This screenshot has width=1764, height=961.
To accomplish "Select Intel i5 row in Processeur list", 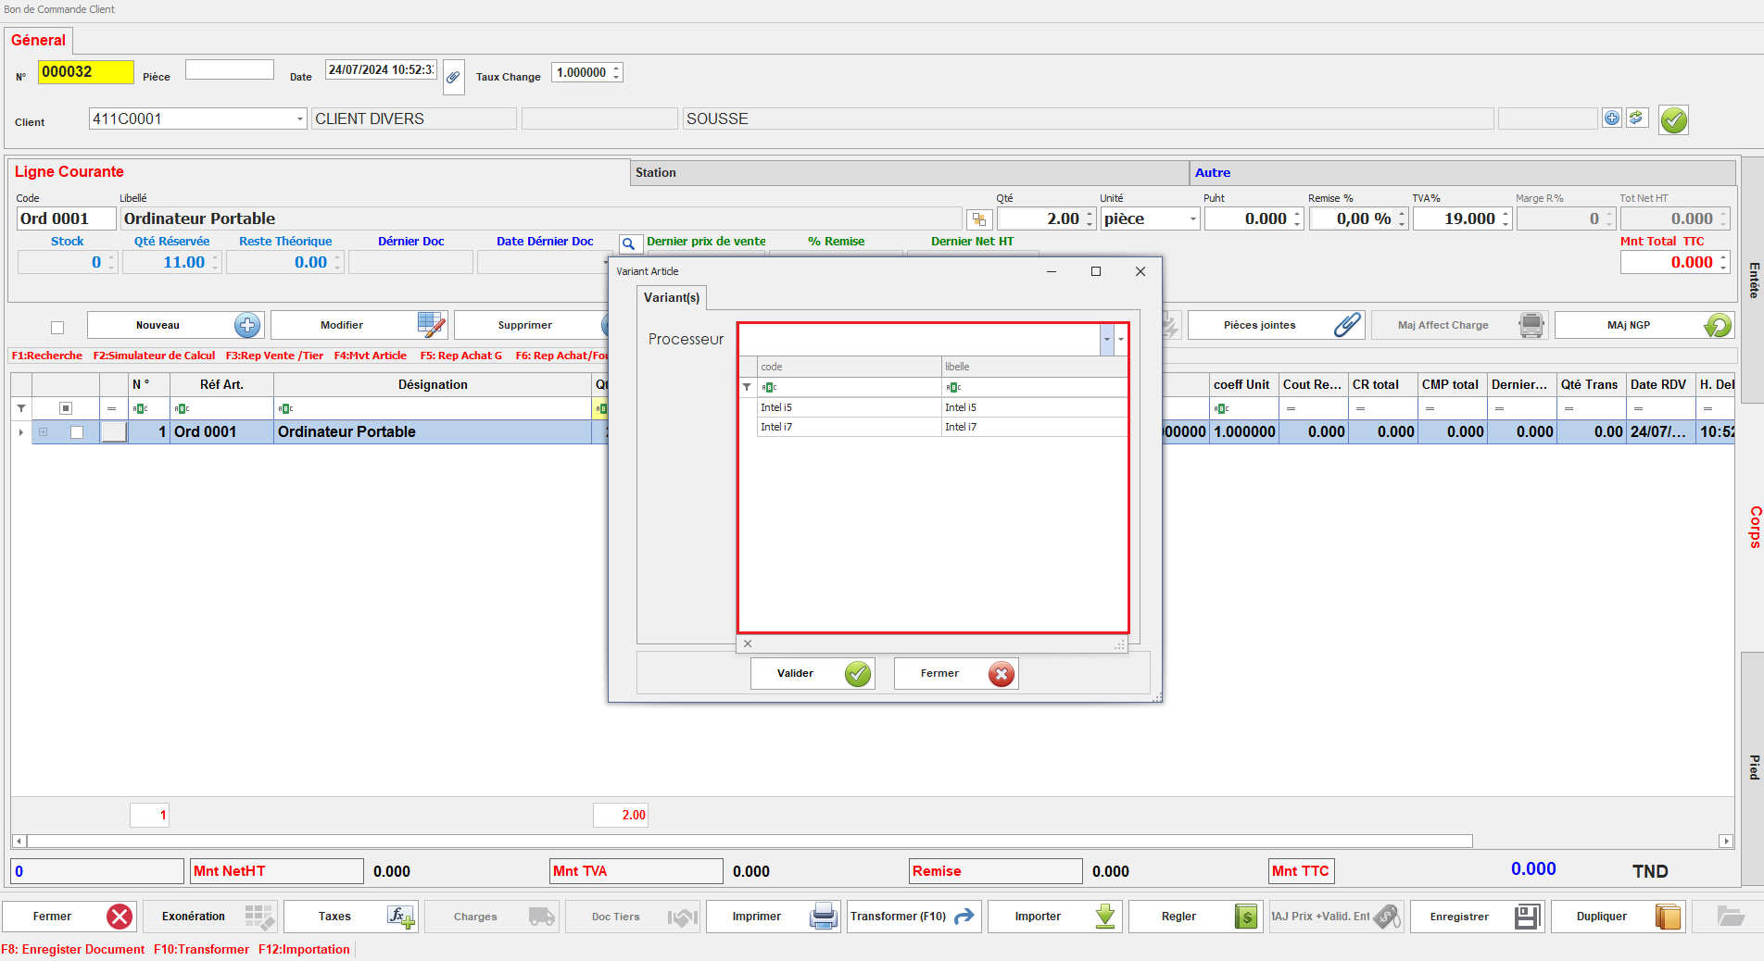I will tap(942, 407).
